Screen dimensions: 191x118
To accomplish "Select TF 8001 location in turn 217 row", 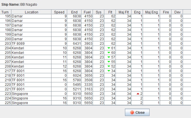I will point(31,71).
